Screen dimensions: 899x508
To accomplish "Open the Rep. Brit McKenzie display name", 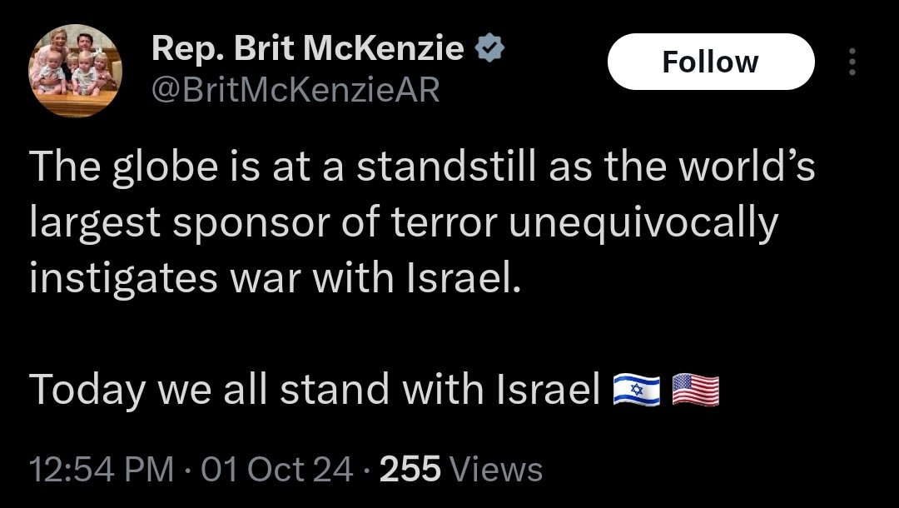I will click(x=307, y=50).
